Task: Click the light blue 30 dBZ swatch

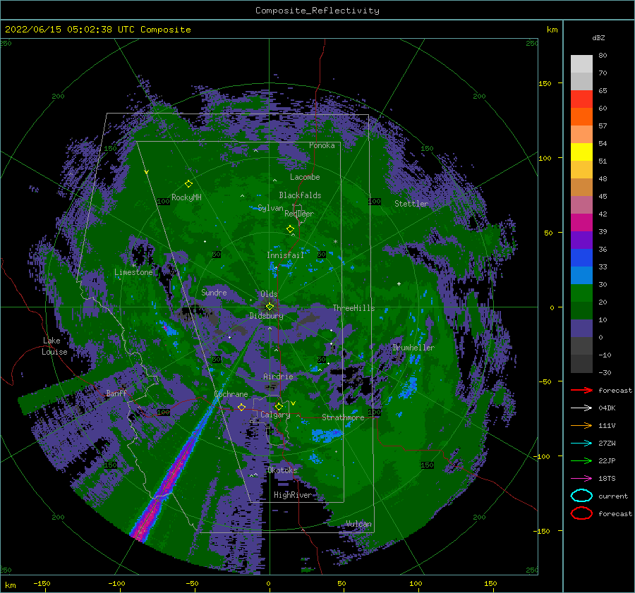Action: pos(581,276)
